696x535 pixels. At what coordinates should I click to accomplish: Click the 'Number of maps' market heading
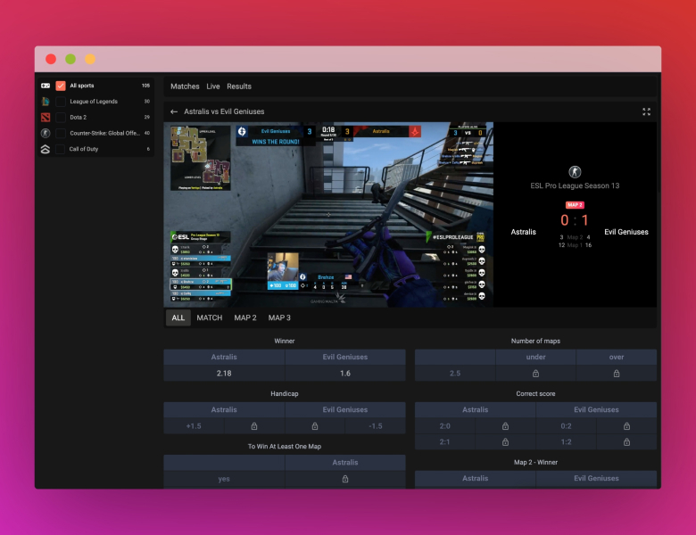tap(535, 342)
